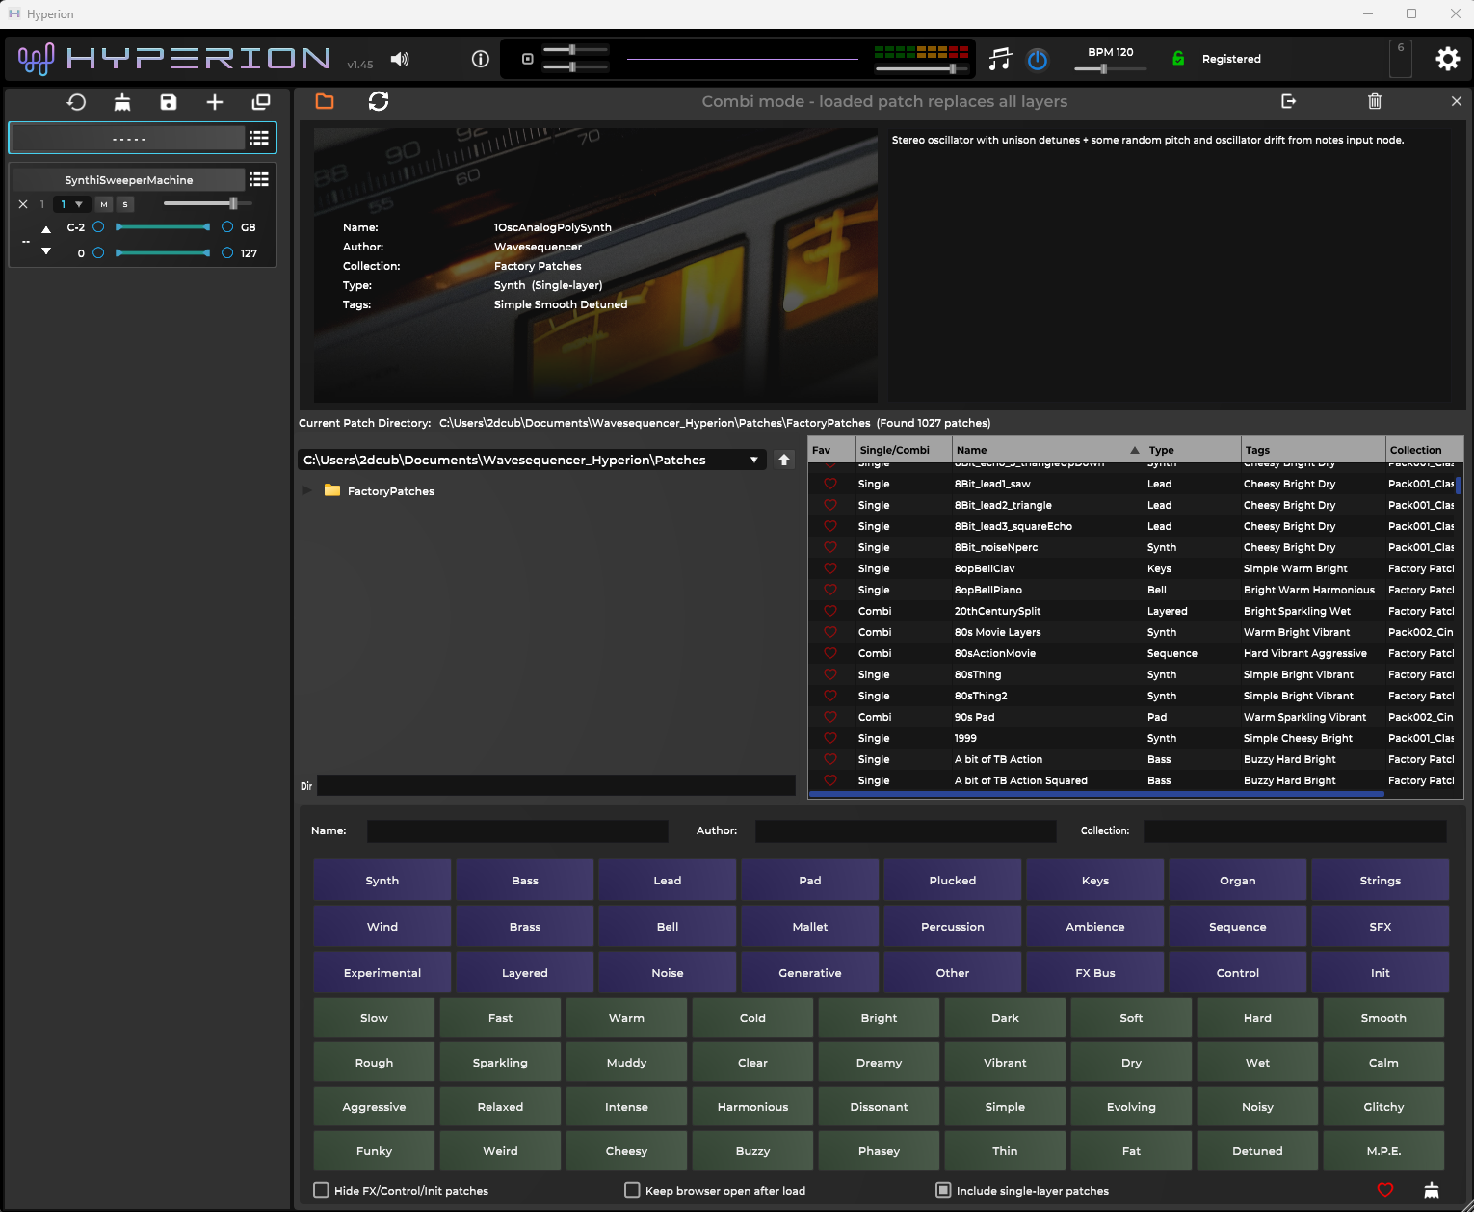Favorite the 1999 patch heart
The height and width of the screenshot is (1212, 1474).
[830, 738]
